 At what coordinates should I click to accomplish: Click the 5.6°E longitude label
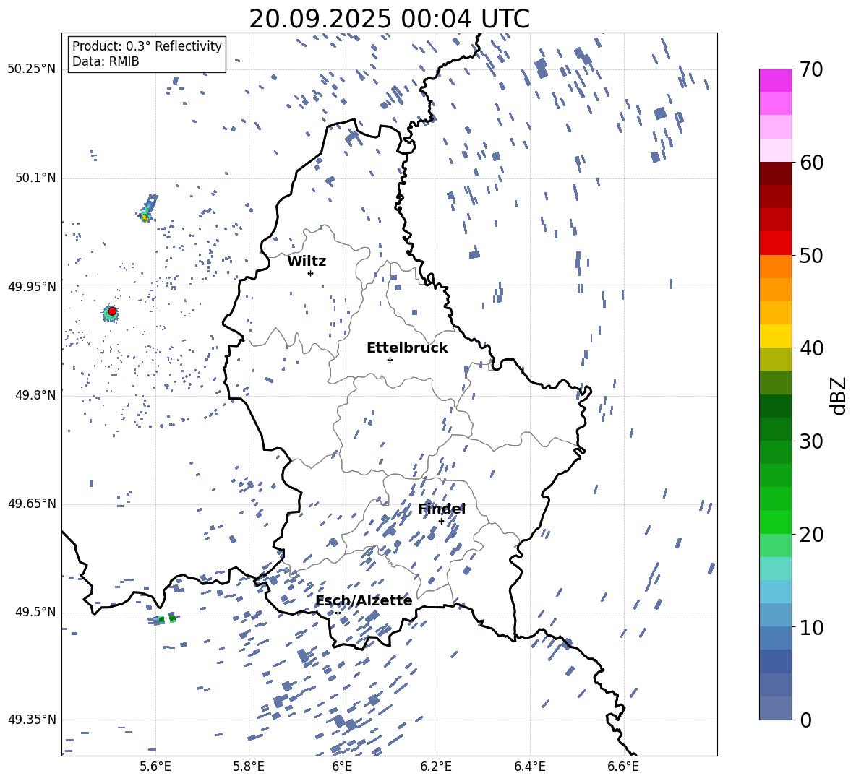(155, 767)
